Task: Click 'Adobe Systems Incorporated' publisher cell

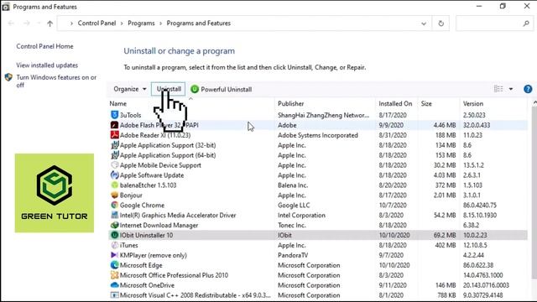Action: click(318, 135)
